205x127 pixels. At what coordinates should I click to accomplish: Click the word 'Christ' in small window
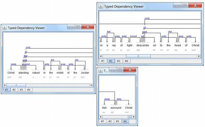pos(129,108)
